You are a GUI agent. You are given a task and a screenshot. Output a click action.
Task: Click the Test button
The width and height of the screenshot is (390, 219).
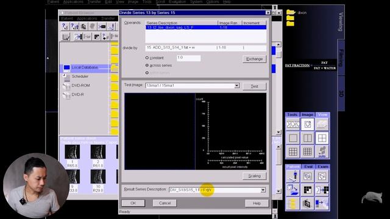[x=254, y=86]
